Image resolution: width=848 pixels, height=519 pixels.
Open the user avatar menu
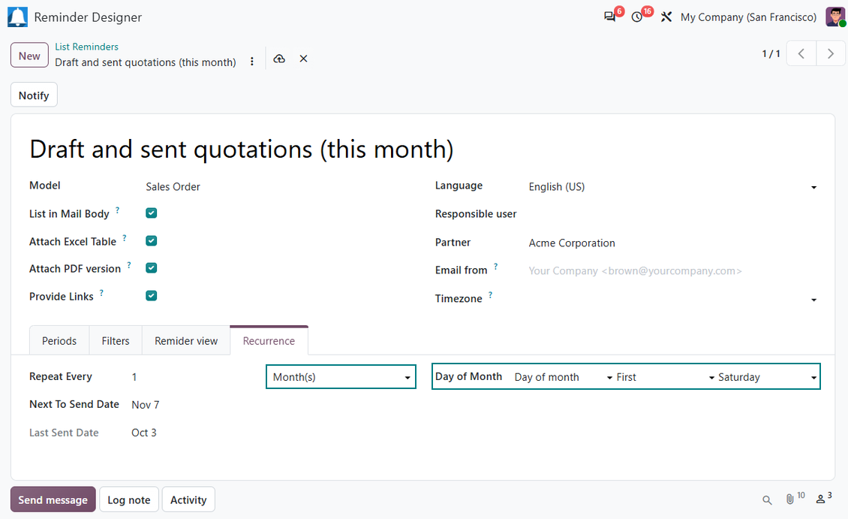835,17
